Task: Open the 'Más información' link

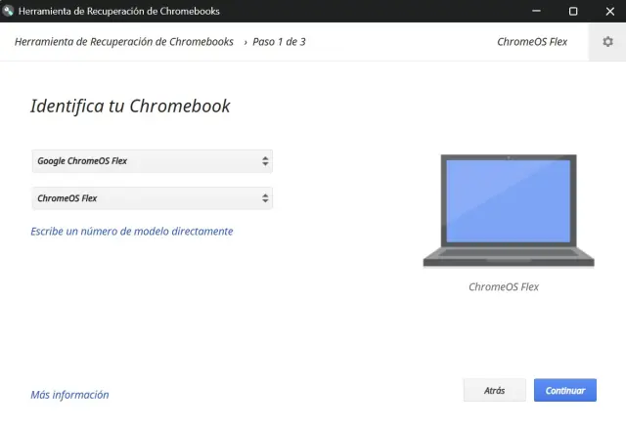Action: coord(69,395)
